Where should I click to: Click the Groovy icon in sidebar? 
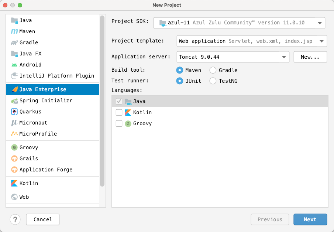coord(14,147)
